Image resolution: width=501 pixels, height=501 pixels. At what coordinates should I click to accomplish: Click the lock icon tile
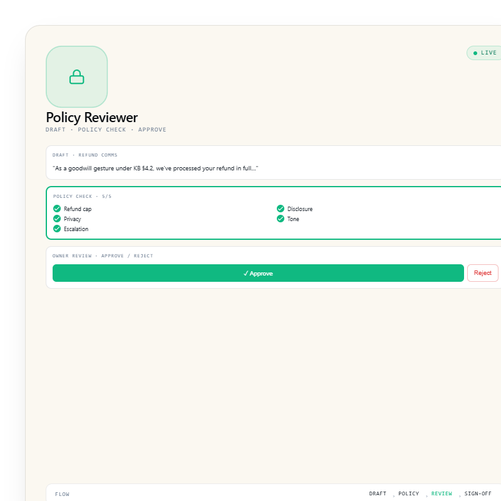76,76
